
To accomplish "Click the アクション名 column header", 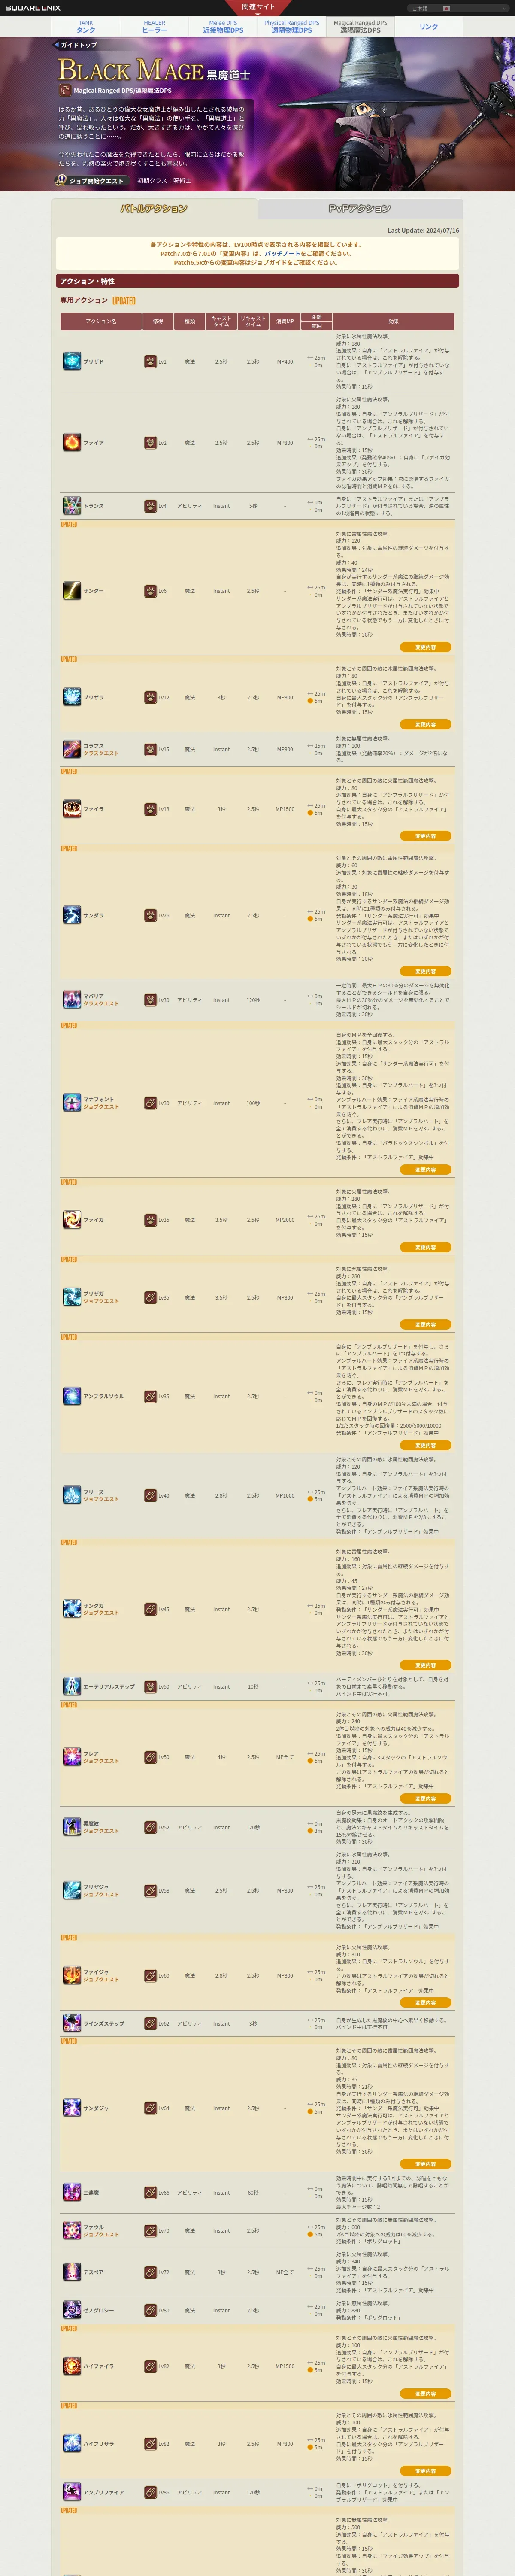I will point(100,321).
